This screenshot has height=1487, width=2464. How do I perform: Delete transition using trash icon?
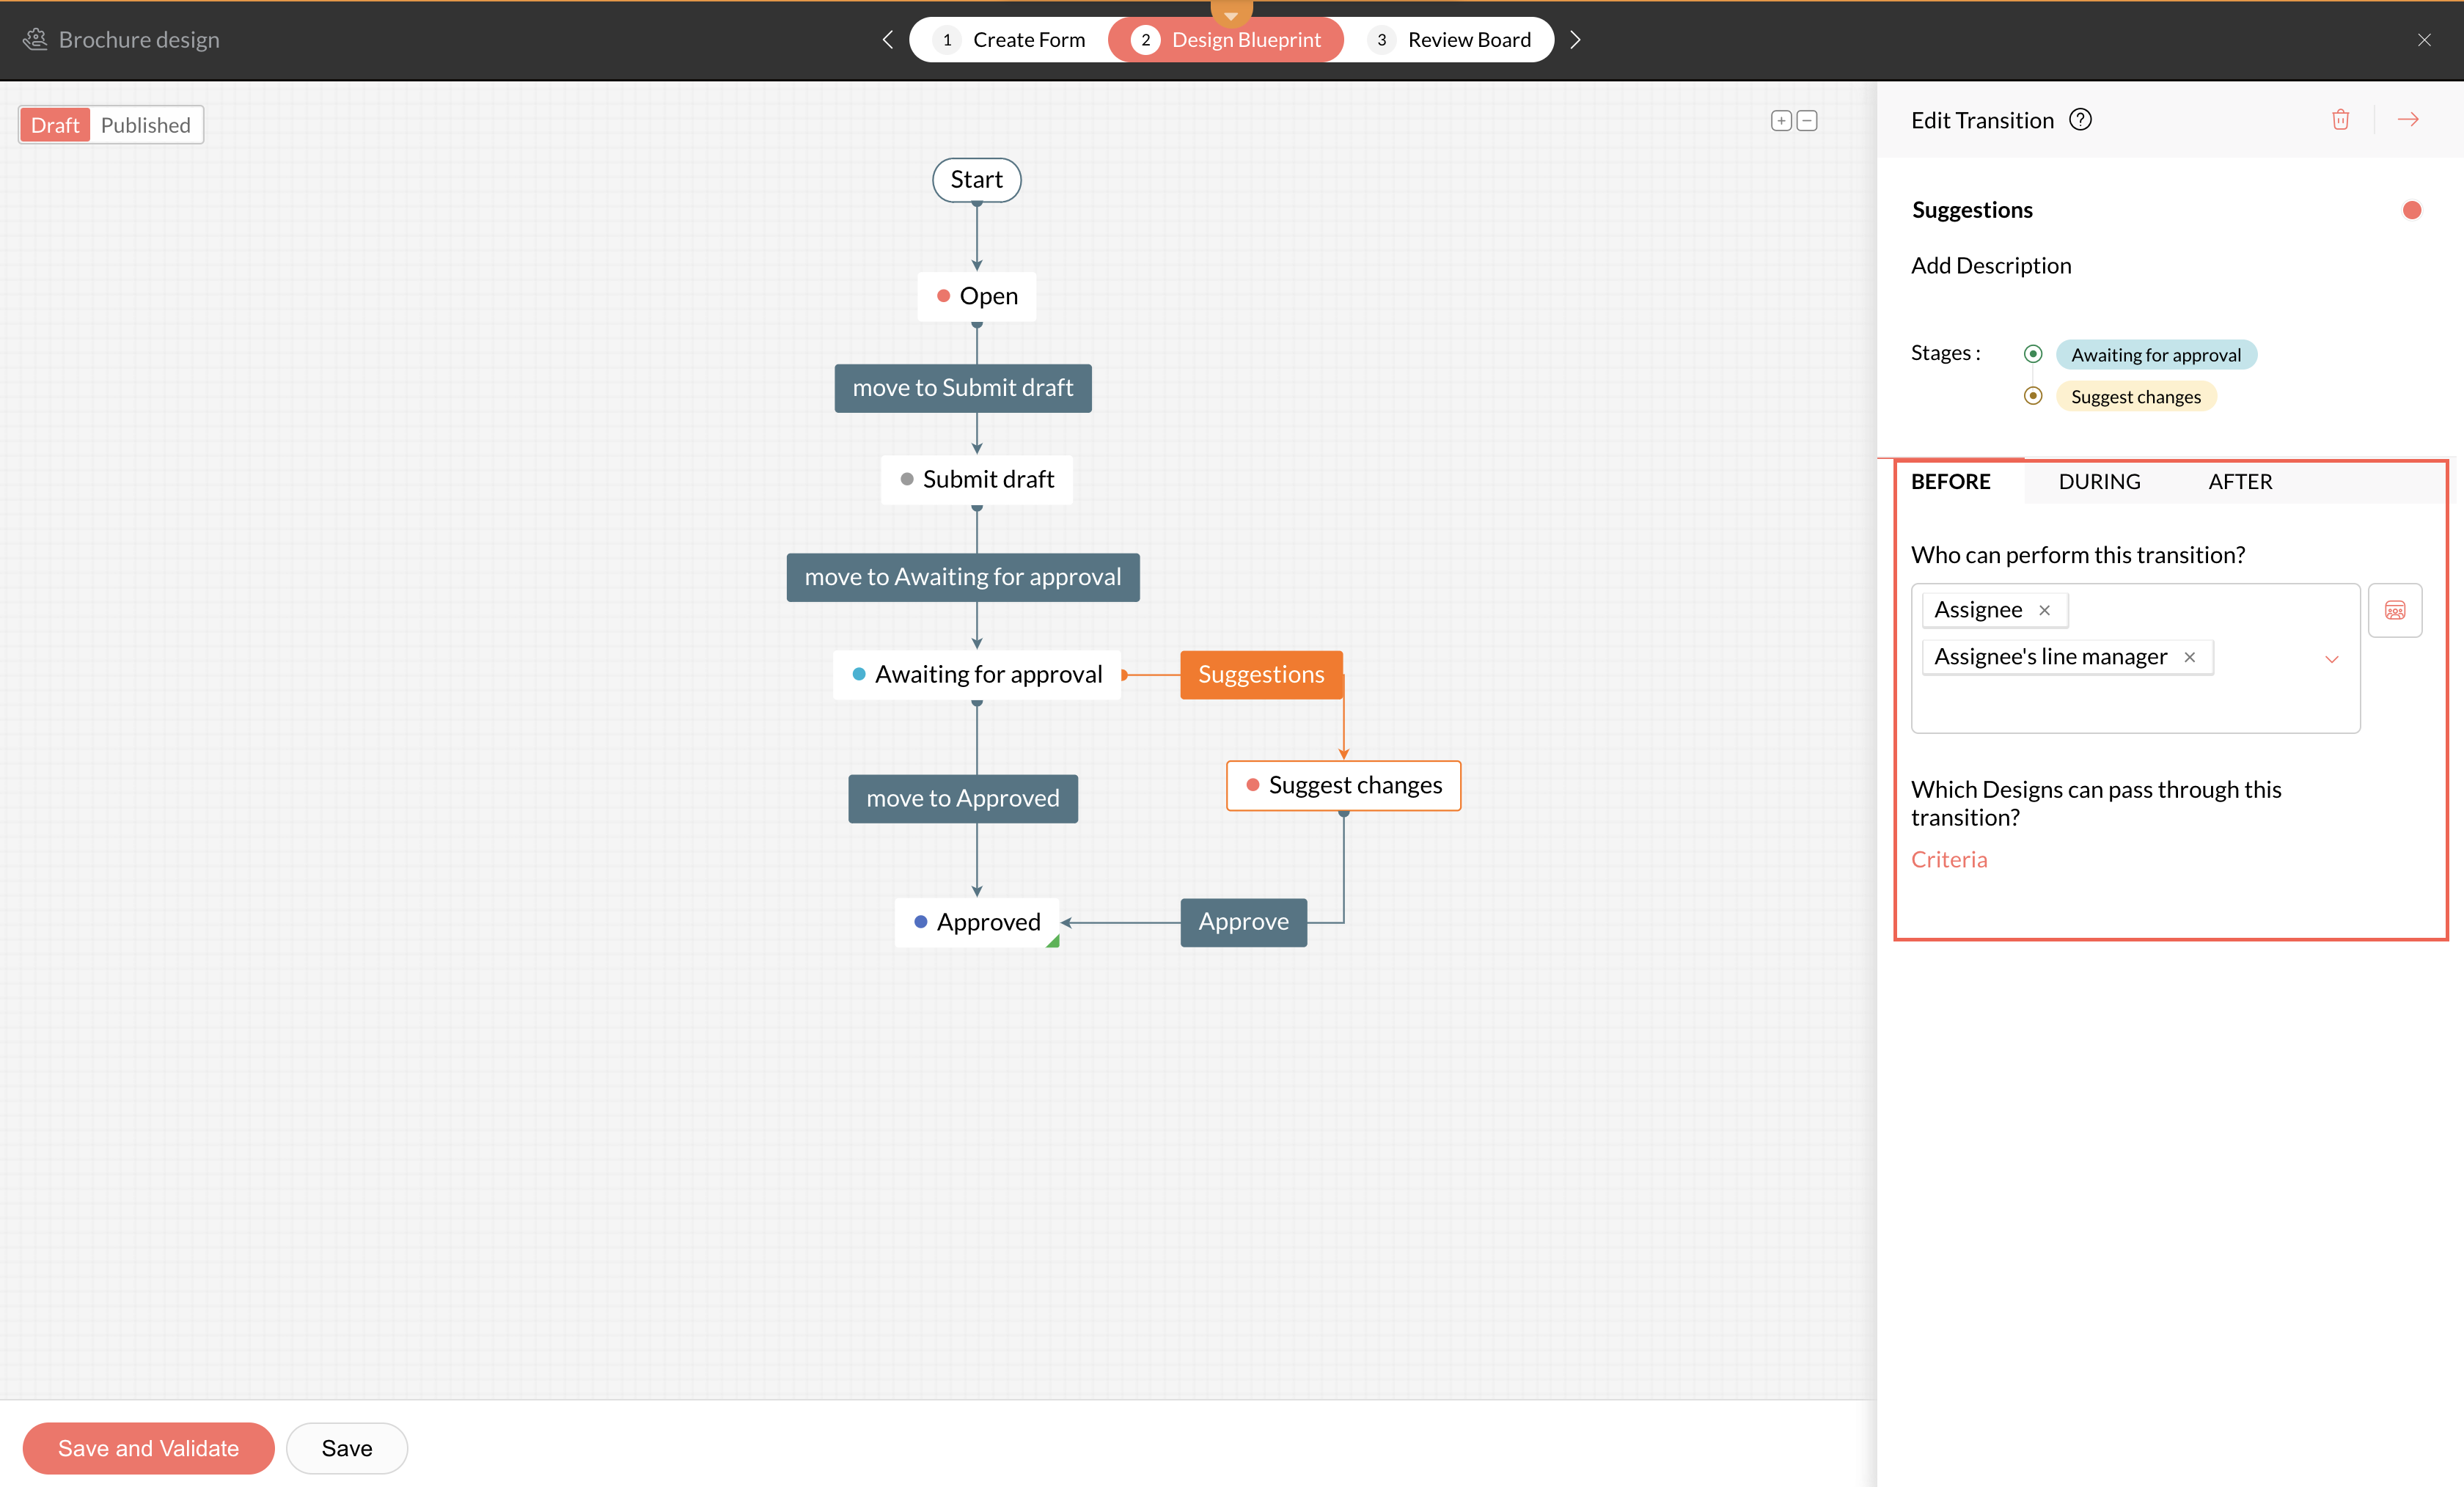(x=2340, y=120)
